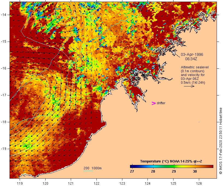224x186 pixels.
Task: Click the '(0.1m contours)' text
Action: (x=192, y=71)
